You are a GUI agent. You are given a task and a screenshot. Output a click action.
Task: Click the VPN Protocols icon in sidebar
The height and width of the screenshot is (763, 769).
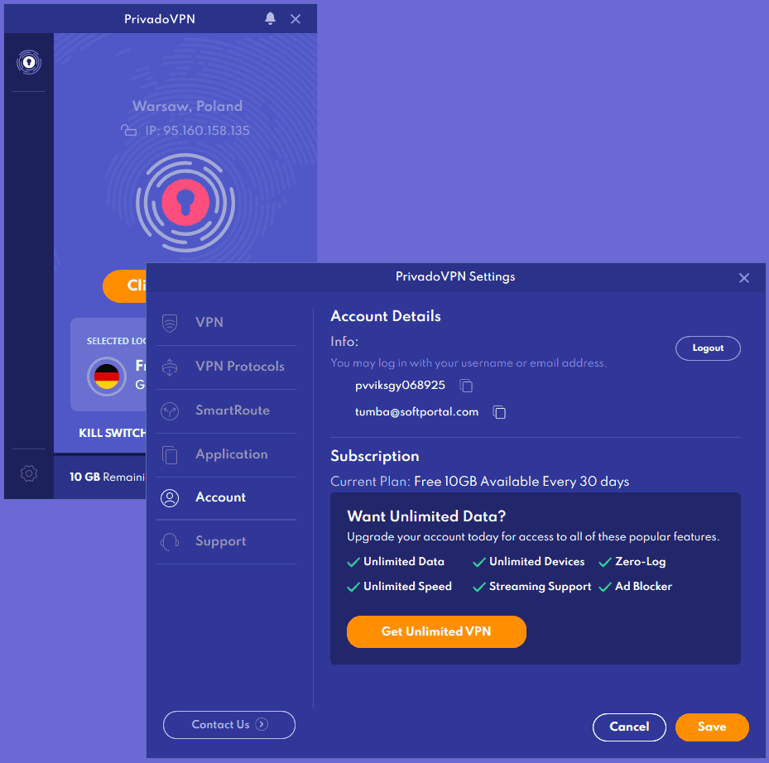tap(170, 367)
